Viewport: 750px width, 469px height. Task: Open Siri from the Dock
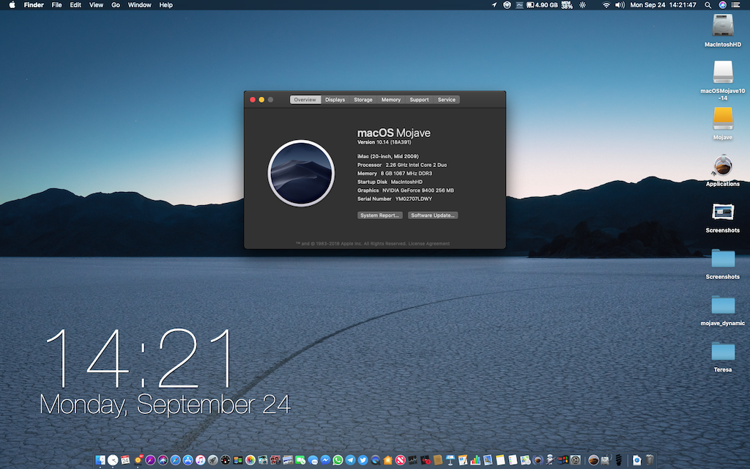163,460
